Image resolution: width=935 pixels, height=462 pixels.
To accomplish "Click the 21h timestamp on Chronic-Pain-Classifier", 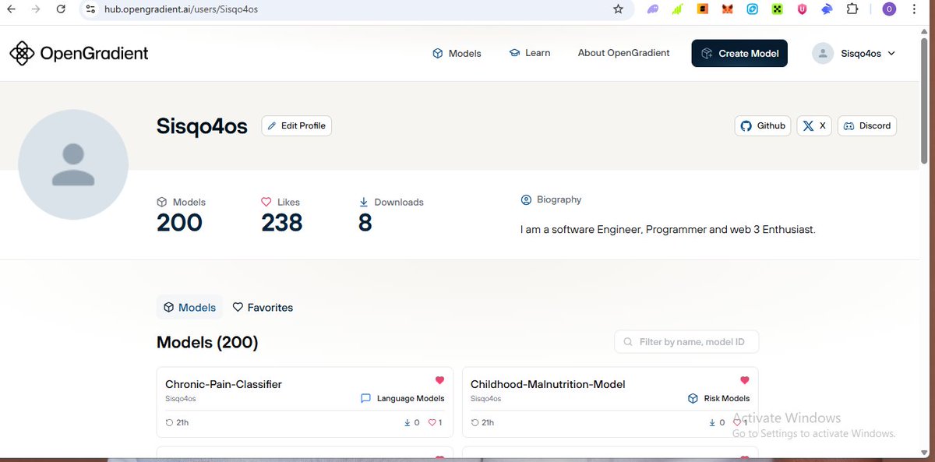I will 178,422.
